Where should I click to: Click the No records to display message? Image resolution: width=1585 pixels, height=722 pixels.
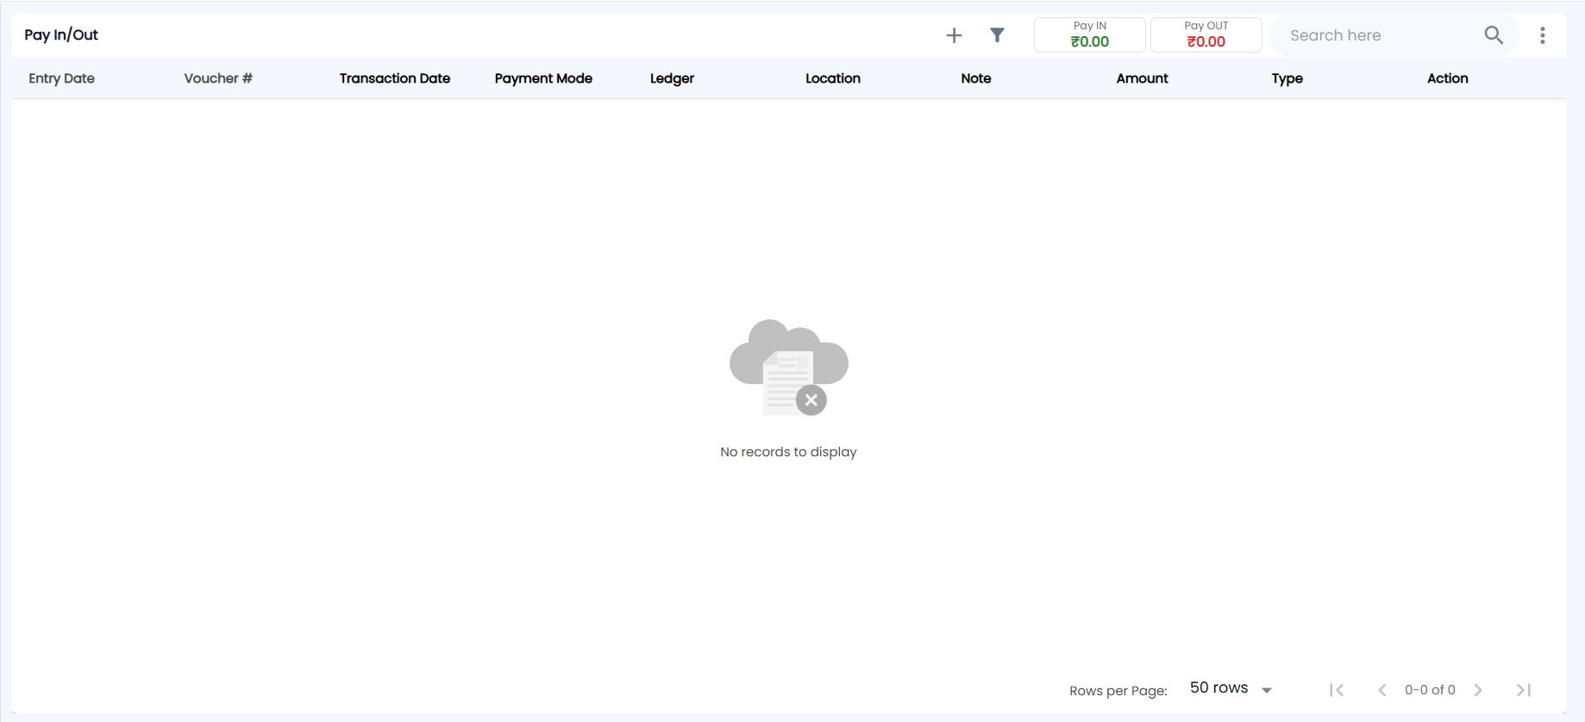click(788, 452)
